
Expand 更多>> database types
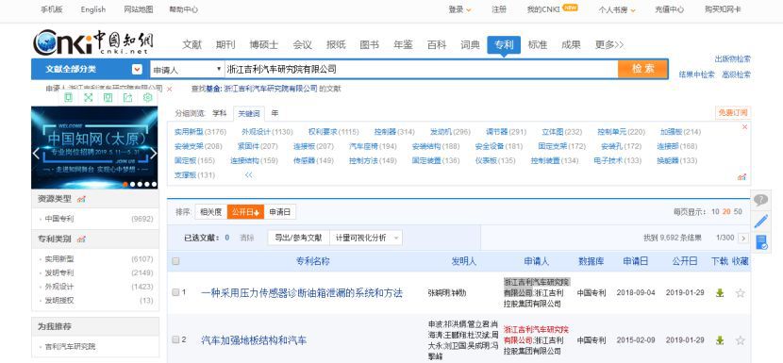click(609, 45)
